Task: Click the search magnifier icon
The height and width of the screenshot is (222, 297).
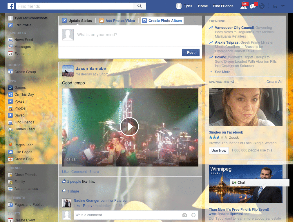Action: (x=139, y=6)
